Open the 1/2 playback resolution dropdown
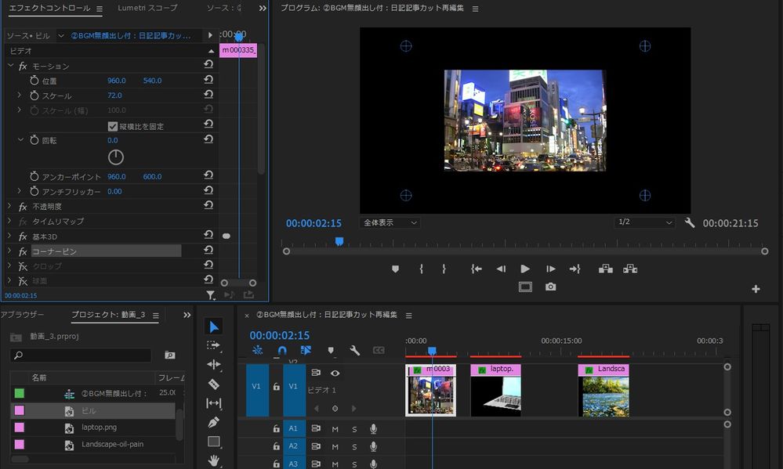The image size is (783, 469). coord(645,223)
